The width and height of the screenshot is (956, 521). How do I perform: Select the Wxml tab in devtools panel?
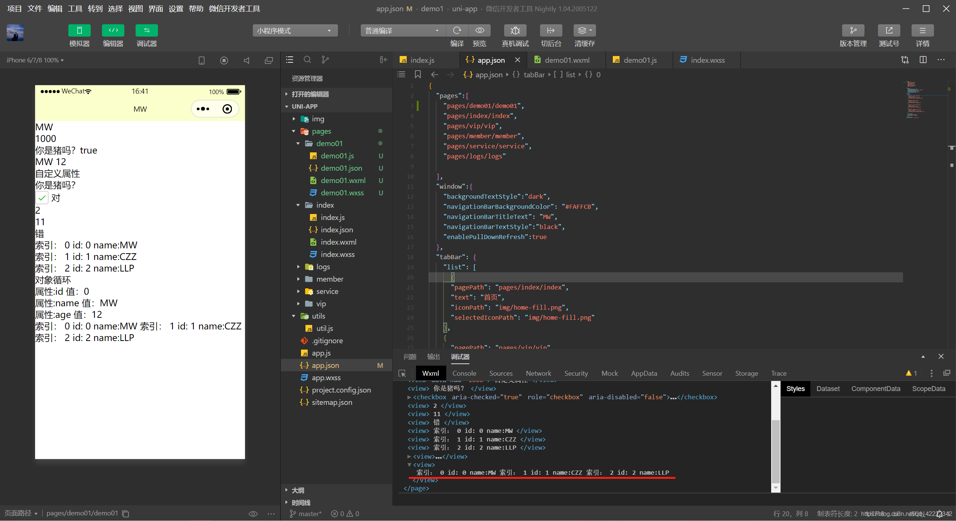(x=429, y=373)
